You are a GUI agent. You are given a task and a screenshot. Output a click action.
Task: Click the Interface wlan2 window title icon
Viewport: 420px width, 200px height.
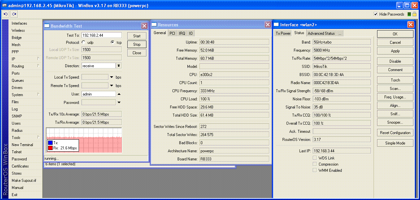[x=276, y=25]
